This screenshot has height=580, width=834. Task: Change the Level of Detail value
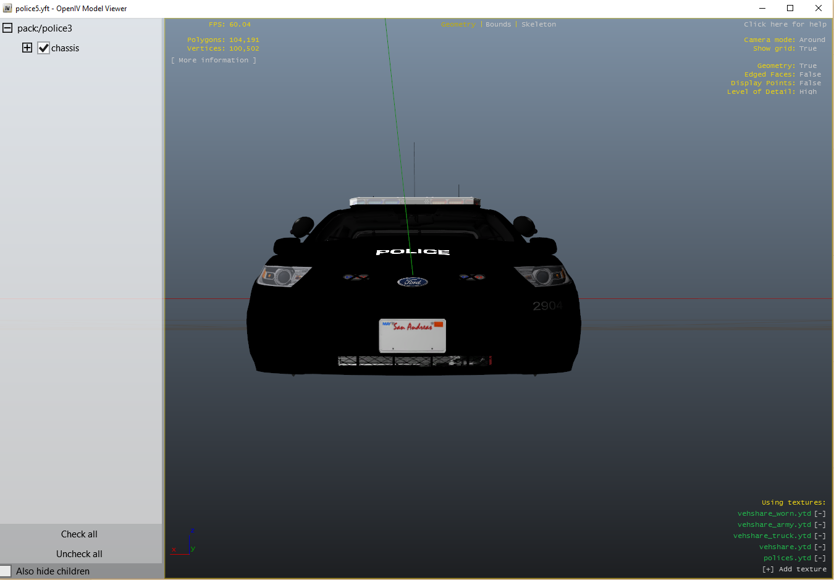point(807,92)
